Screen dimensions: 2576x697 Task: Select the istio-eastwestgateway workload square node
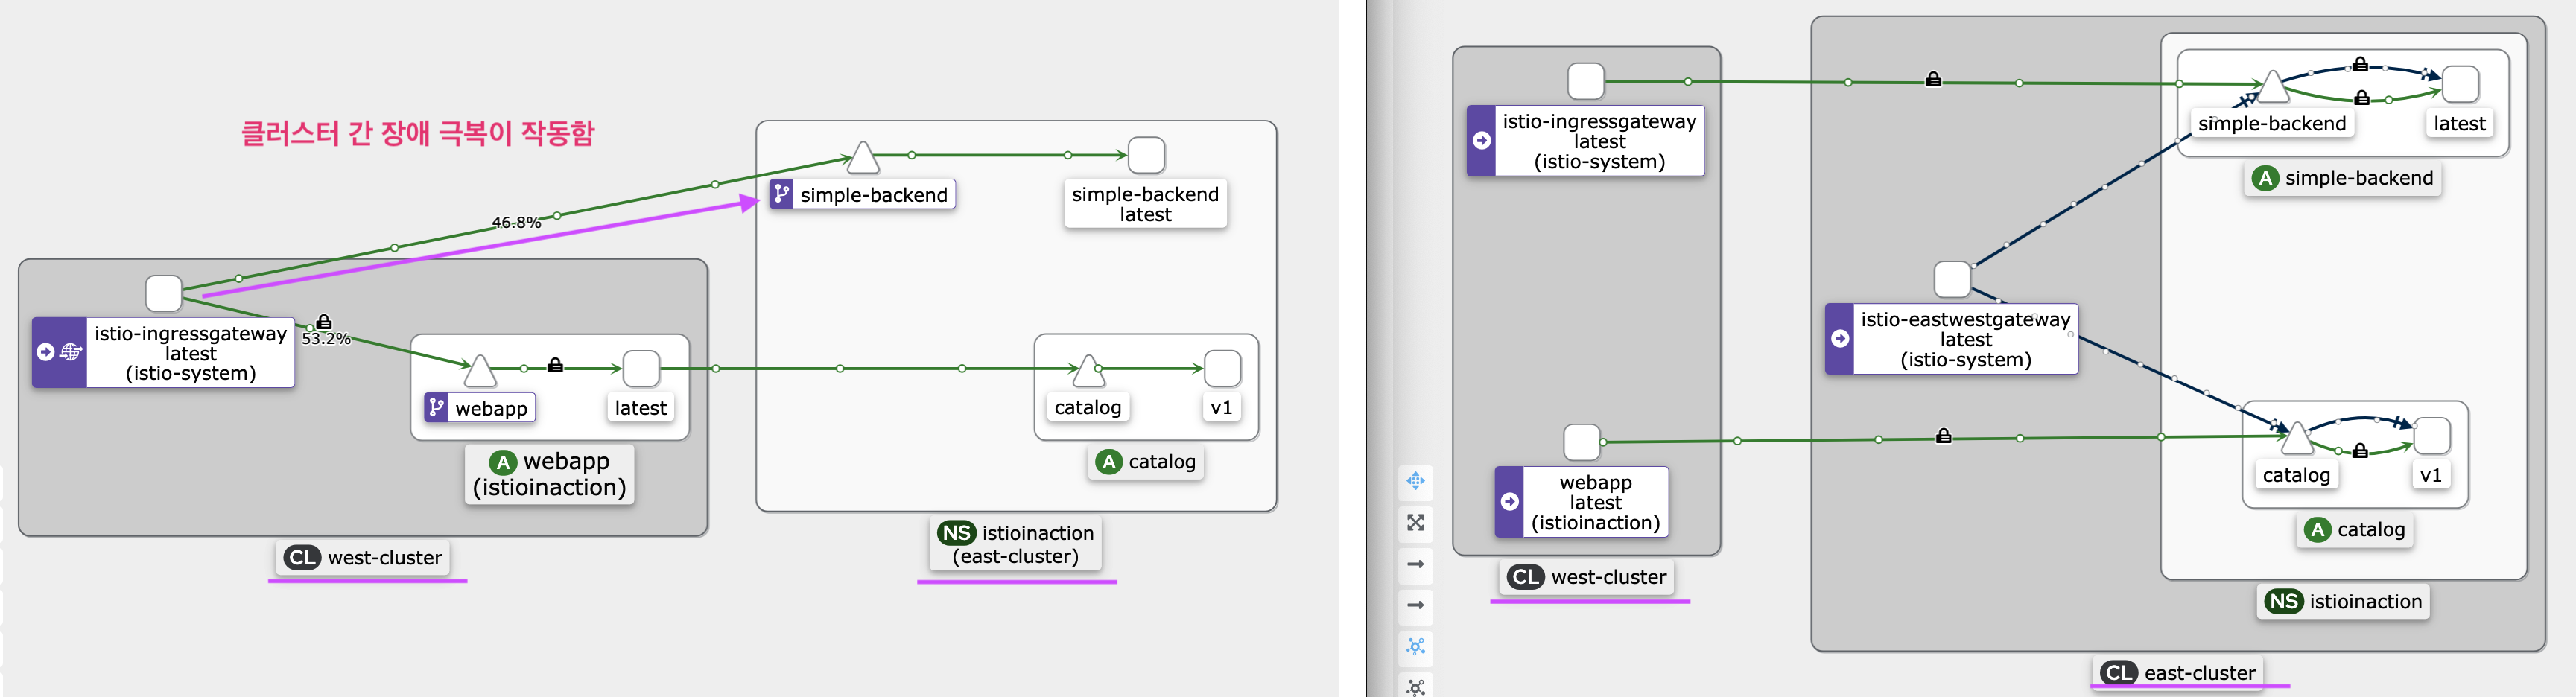[1952, 279]
